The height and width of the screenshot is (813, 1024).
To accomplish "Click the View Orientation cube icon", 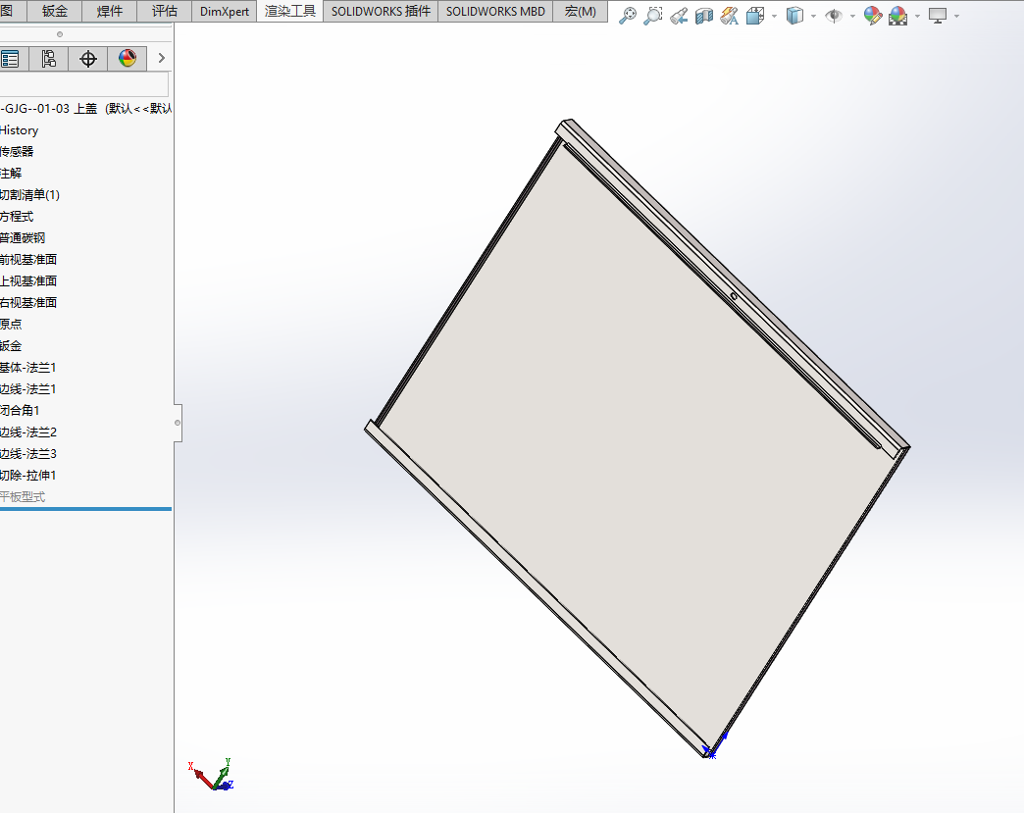I will [x=755, y=16].
